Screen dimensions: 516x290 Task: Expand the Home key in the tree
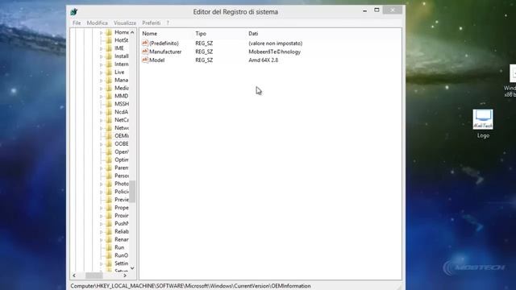[102, 32]
